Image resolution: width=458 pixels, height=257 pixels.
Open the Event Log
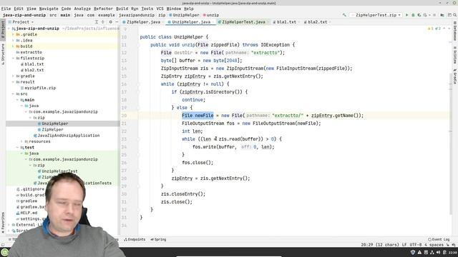click(x=439, y=239)
